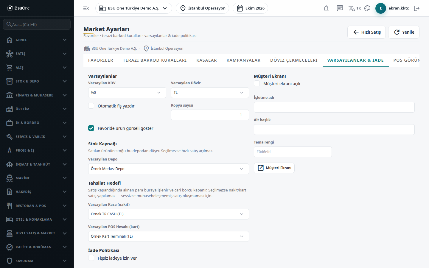Open the İK & Bordro section
Screen dimensions: 429x268
[x=37, y=123]
